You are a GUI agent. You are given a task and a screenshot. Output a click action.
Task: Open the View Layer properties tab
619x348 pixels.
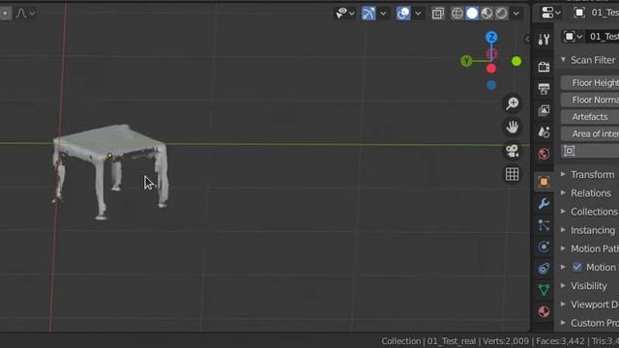[544, 110]
